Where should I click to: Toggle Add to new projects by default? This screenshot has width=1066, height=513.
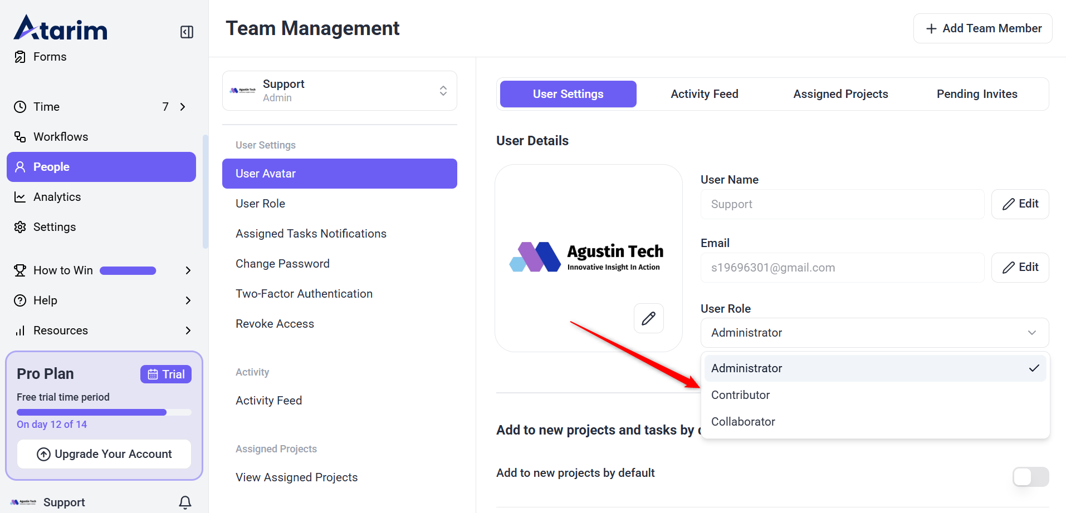coord(1030,477)
